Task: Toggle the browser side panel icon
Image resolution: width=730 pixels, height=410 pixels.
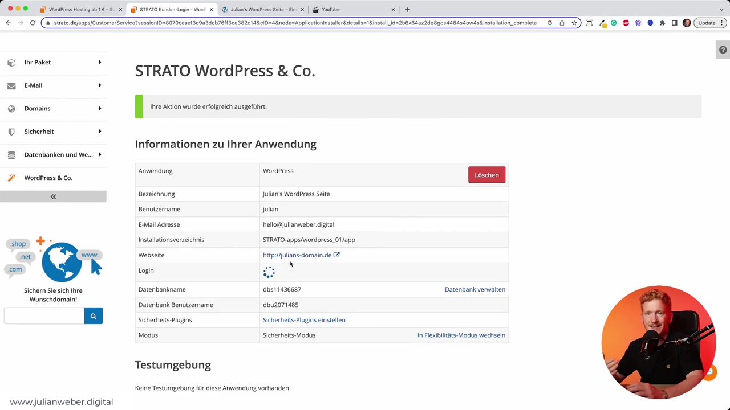Action: click(x=674, y=23)
